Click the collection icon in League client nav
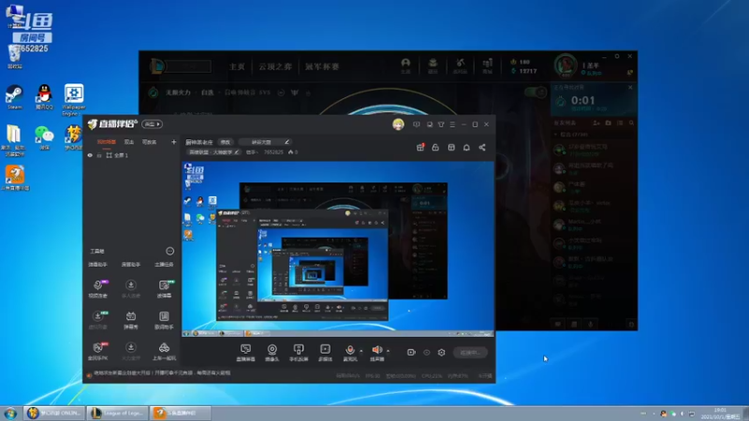The width and height of the screenshot is (749, 421). tap(433, 65)
